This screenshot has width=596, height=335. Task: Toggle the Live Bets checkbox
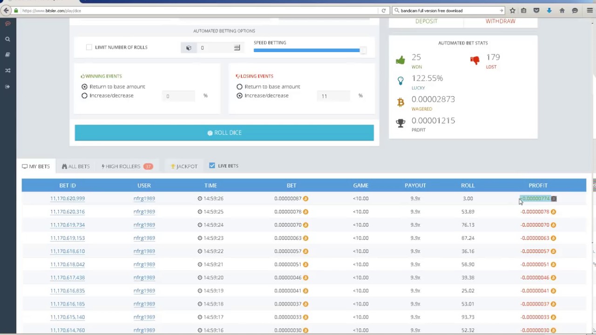click(x=212, y=166)
